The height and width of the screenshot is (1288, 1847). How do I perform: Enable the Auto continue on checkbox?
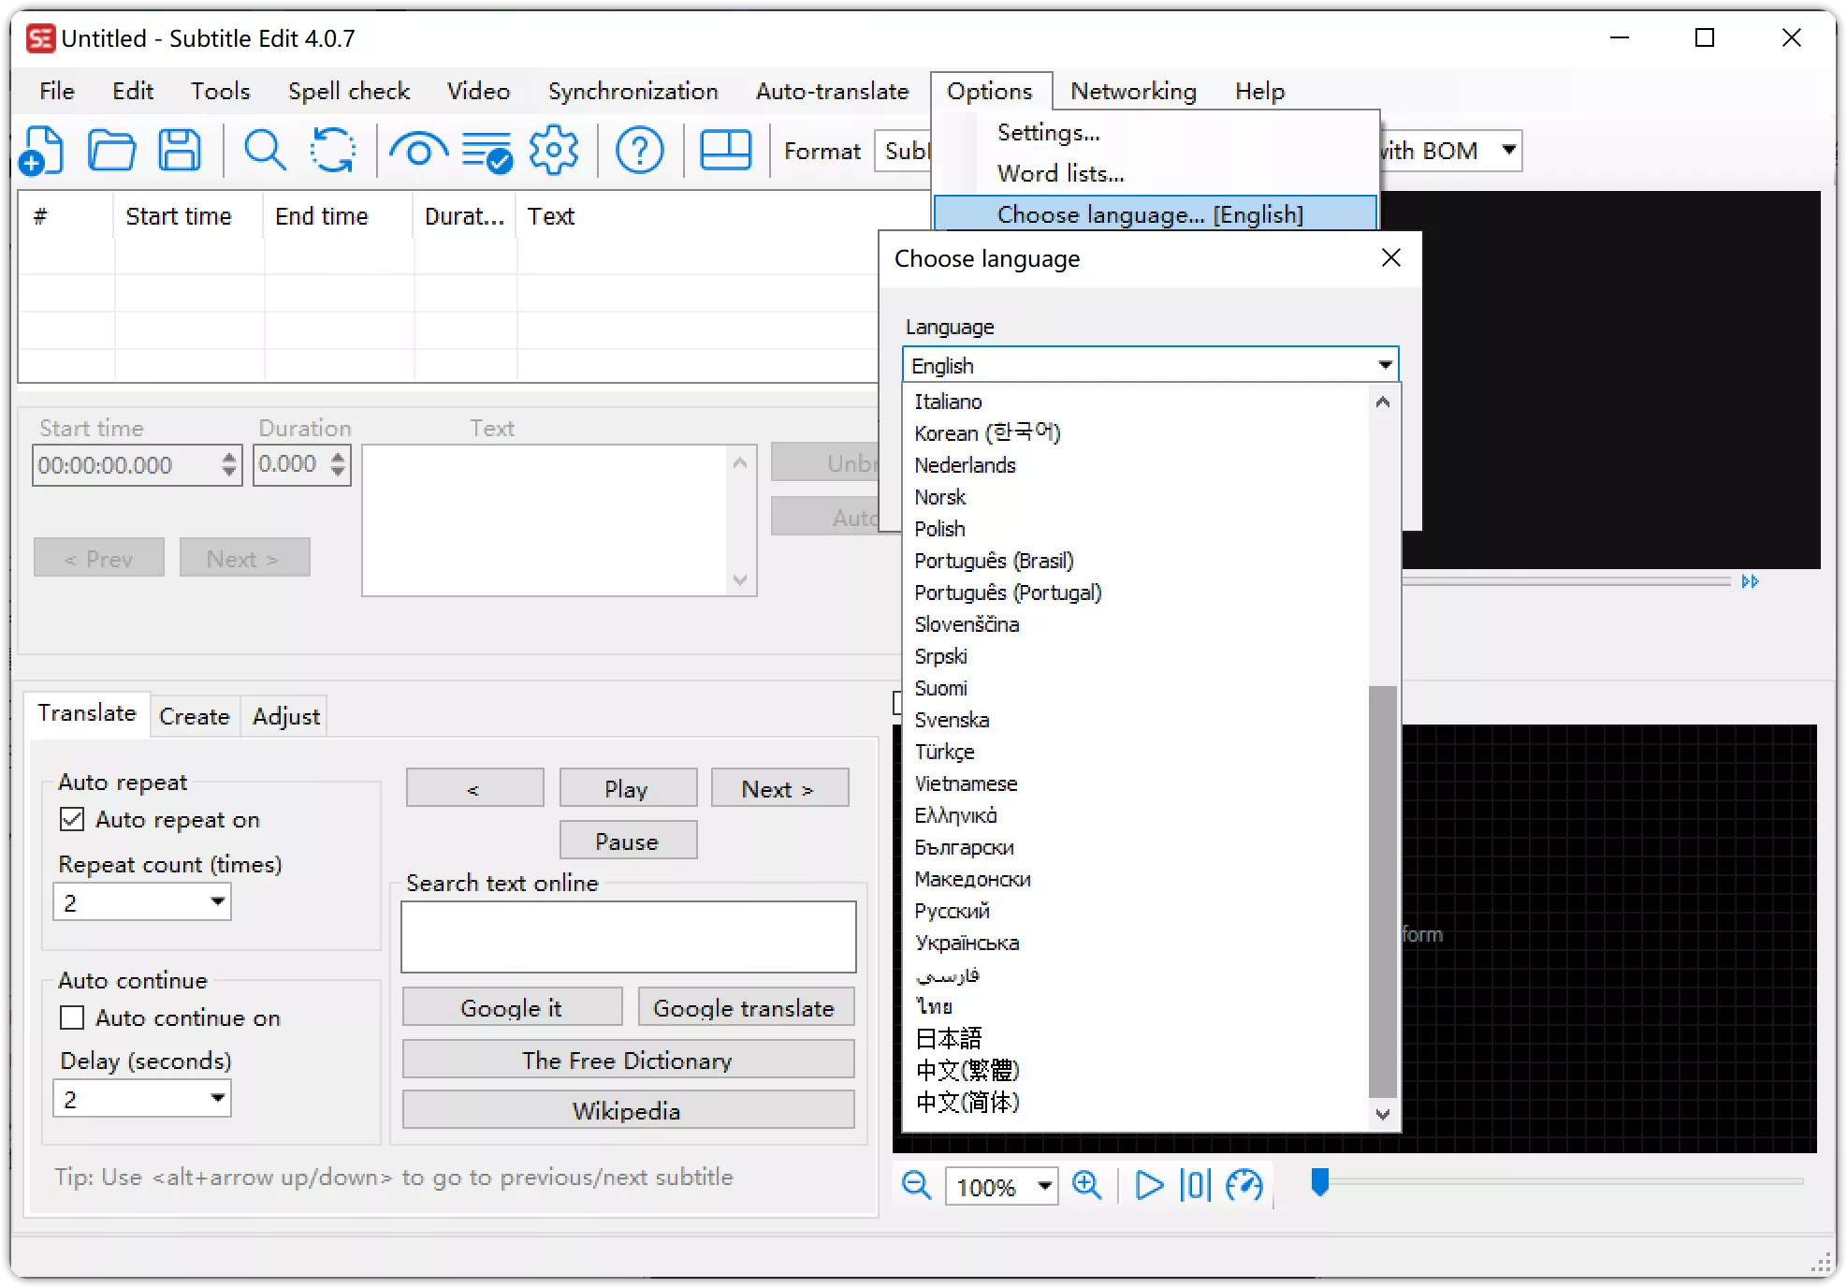tap(72, 1017)
